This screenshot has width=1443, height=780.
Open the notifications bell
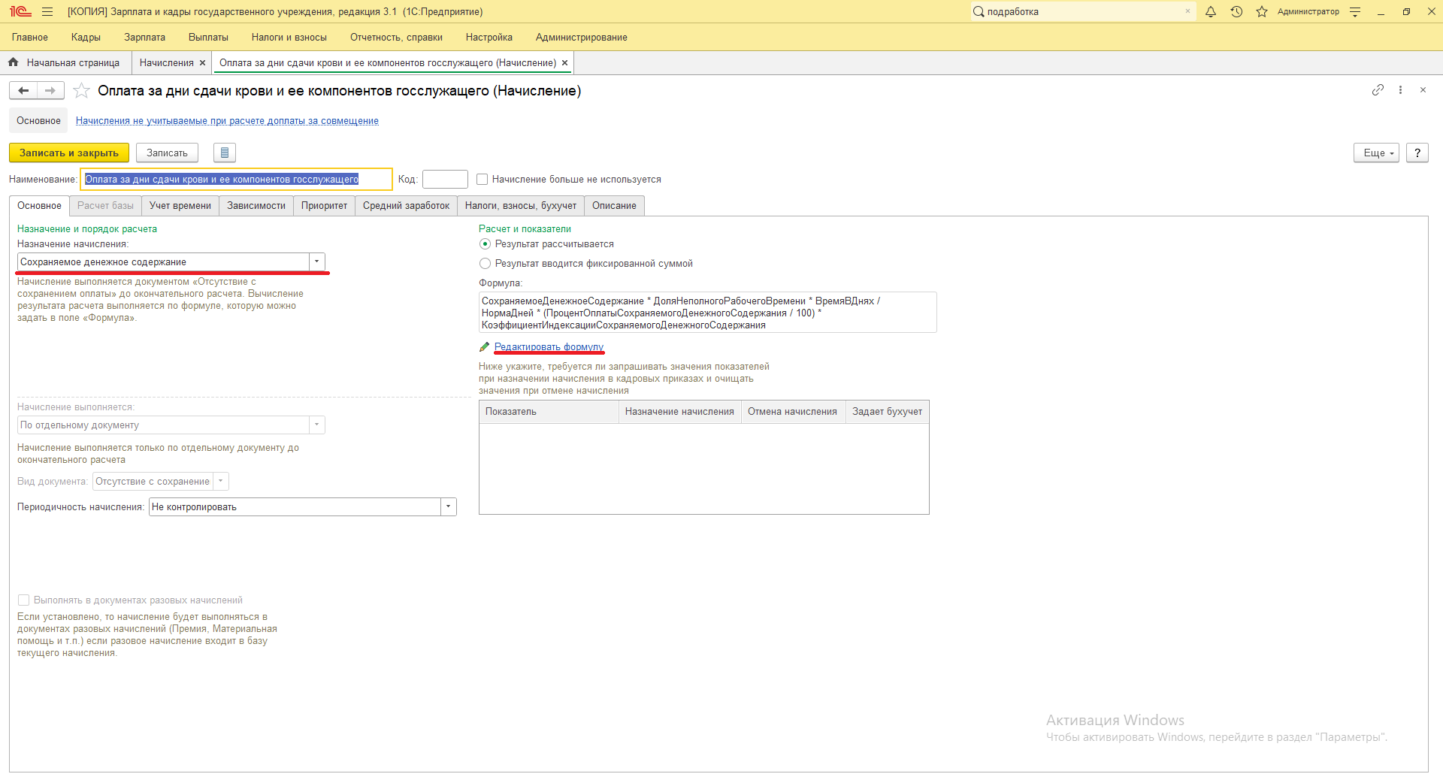(x=1211, y=11)
